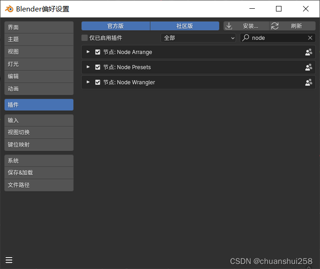Expand the Node Presets details triangle
This screenshot has height=269, width=320.
click(x=88, y=67)
